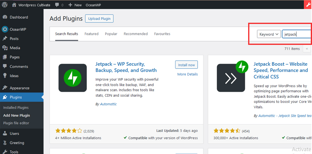
Task: Open the OceanWP sidebar menu item
Action: point(22,29)
